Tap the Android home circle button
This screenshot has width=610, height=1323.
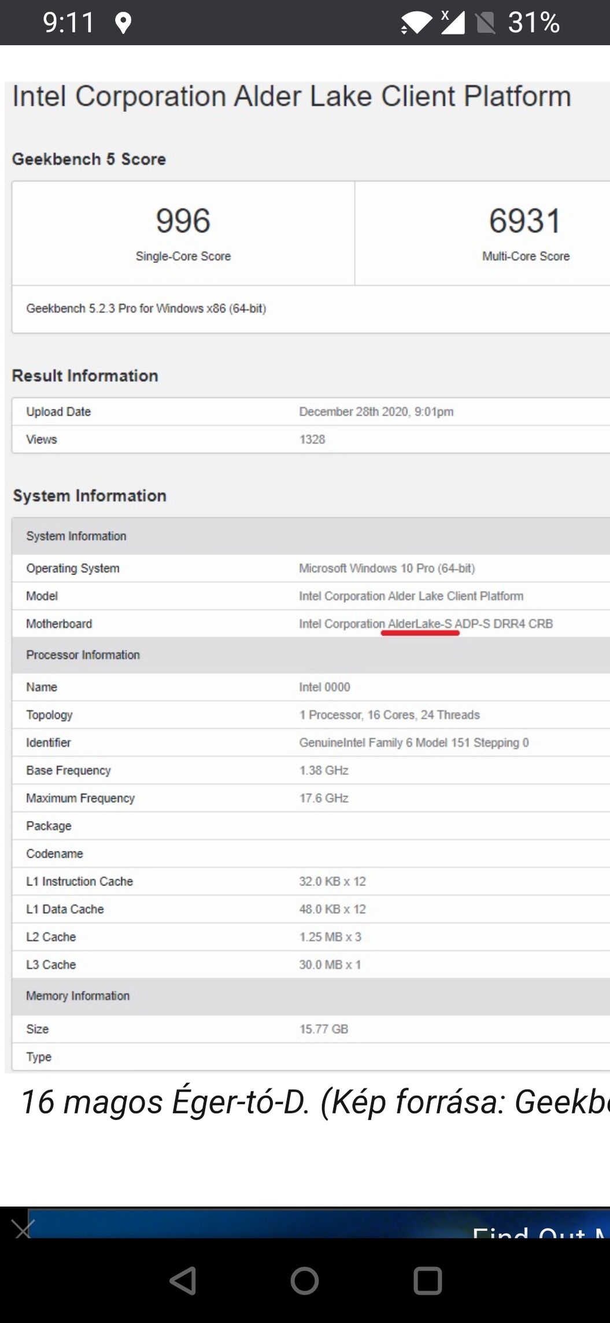305,1280
